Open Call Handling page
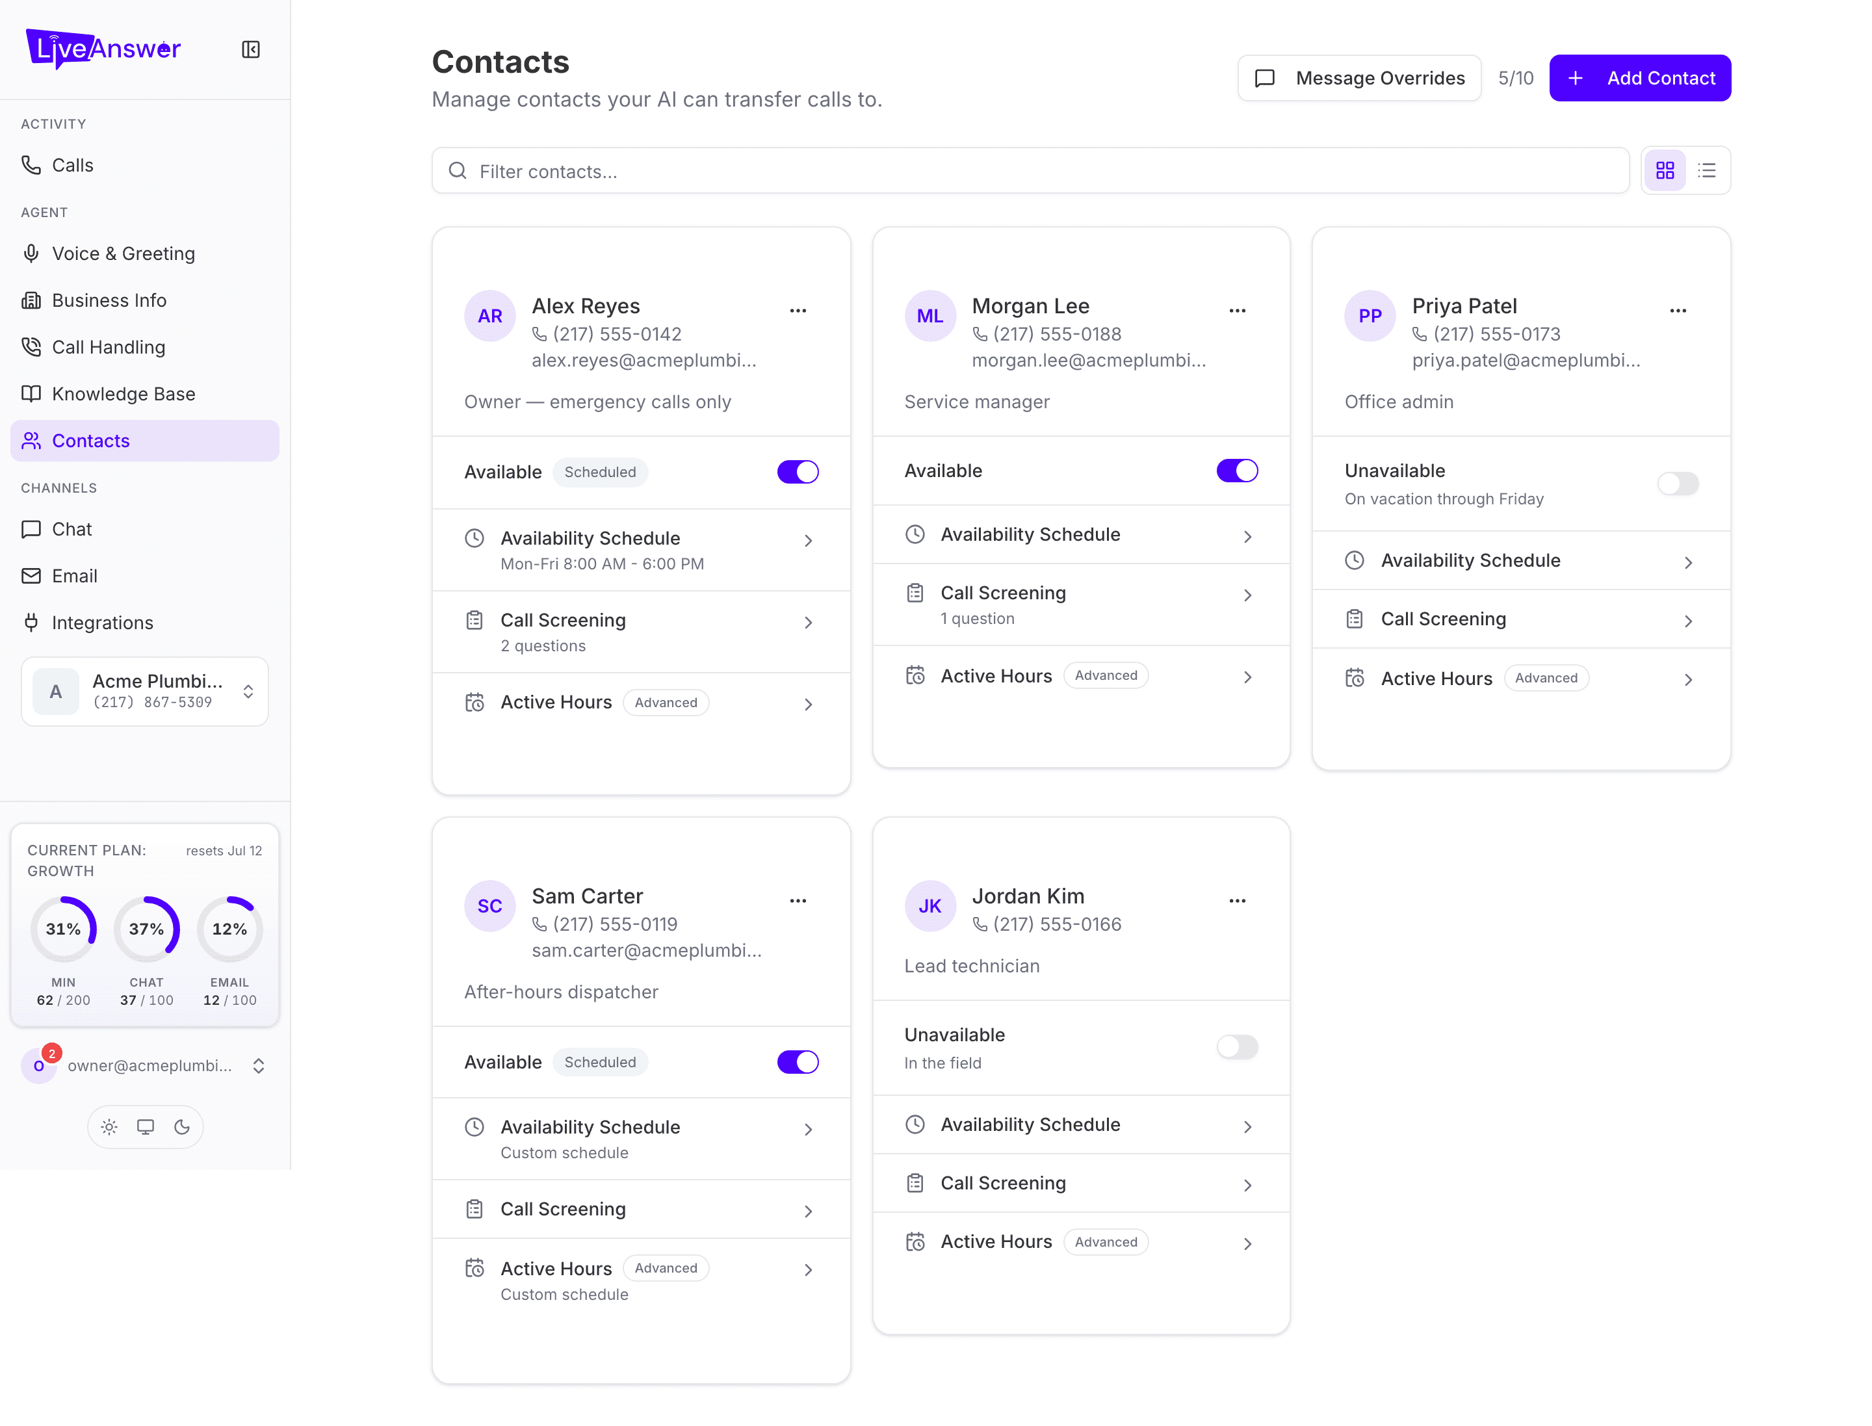Image resolution: width=1872 pixels, height=1426 pixels. pyautogui.click(x=144, y=346)
